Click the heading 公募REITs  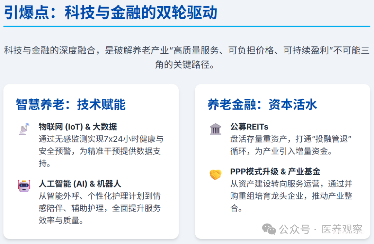[x=249, y=127]
